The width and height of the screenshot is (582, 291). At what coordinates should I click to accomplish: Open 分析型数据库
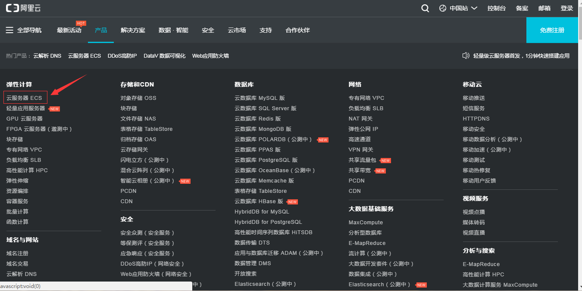[365, 233]
